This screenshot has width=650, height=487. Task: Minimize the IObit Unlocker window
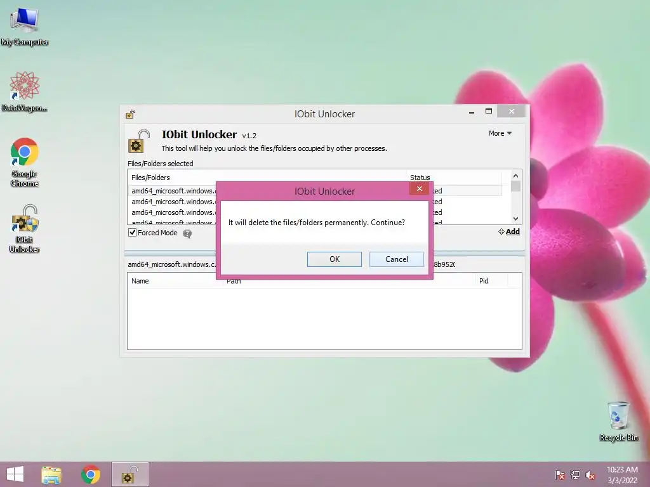pyautogui.click(x=472, y=112)
